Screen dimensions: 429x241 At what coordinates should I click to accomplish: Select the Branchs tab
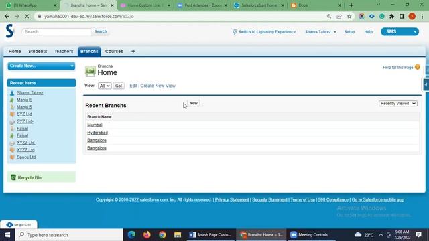pyautogui.click(x=89, y=52)
